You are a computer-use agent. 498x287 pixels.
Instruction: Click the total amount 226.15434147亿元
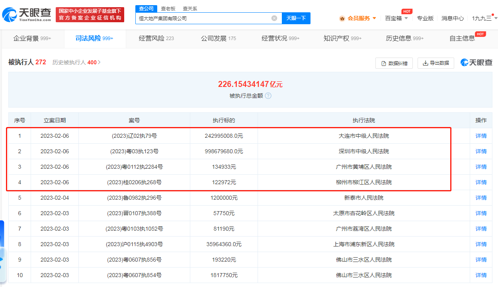250,84
